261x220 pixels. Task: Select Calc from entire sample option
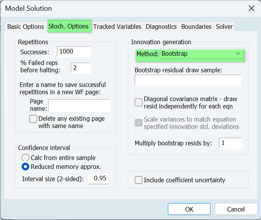pyautogui.click(x=25, y=158)
